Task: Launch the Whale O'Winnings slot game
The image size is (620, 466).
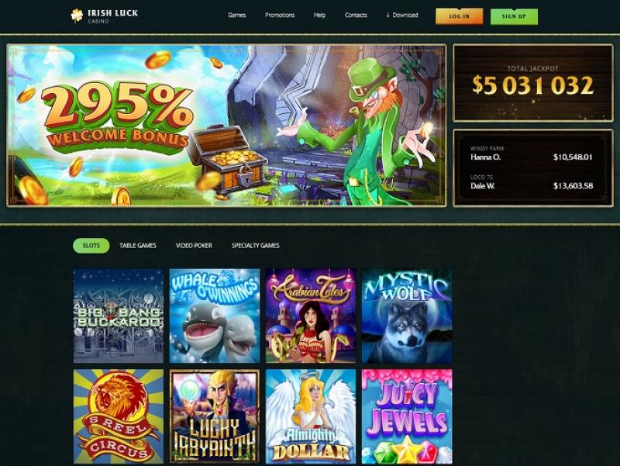Action: click(215, 316)
